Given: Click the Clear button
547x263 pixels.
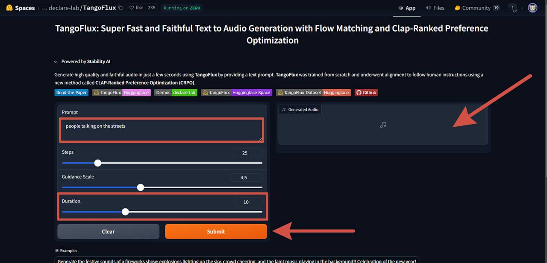Looking at the screenshot, I should click(108, 231).
